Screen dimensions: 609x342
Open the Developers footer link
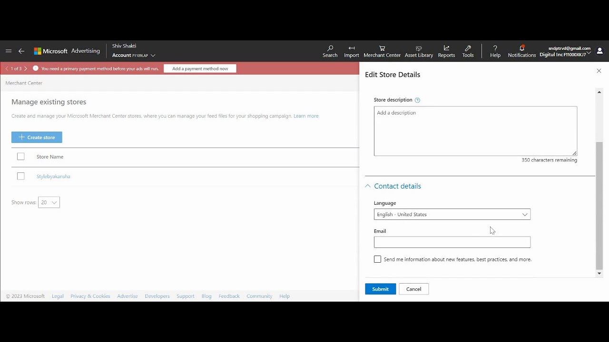[x=157, y=296]
